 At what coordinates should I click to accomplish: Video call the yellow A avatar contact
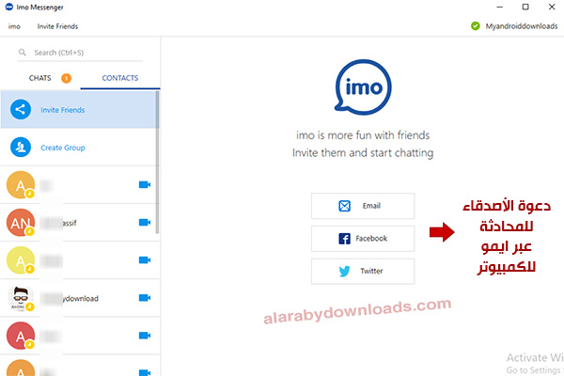pyautogui.click(x=145, y=259)
